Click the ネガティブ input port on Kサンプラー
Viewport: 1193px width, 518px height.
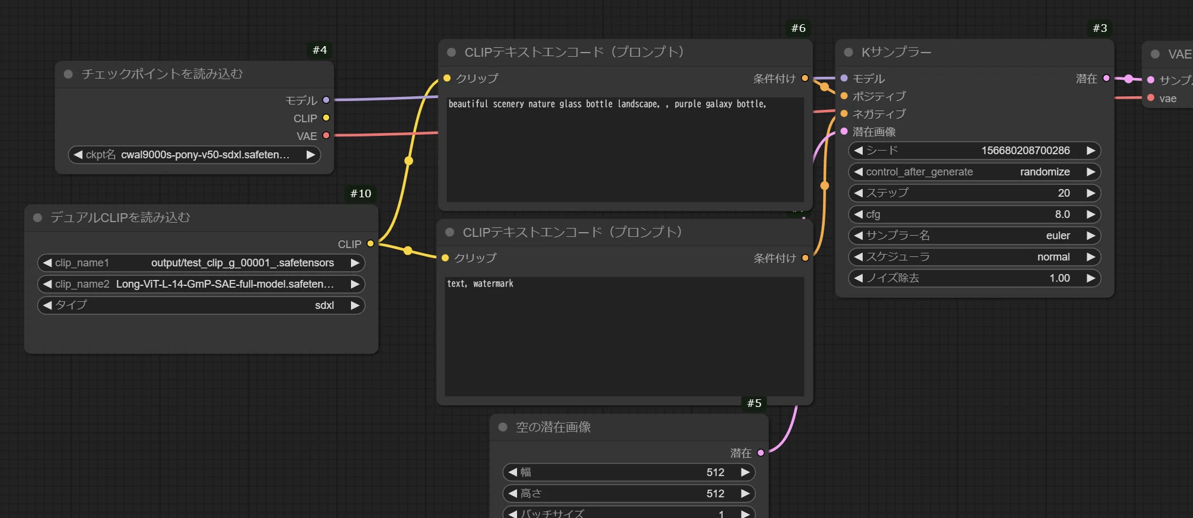point(844,113)
